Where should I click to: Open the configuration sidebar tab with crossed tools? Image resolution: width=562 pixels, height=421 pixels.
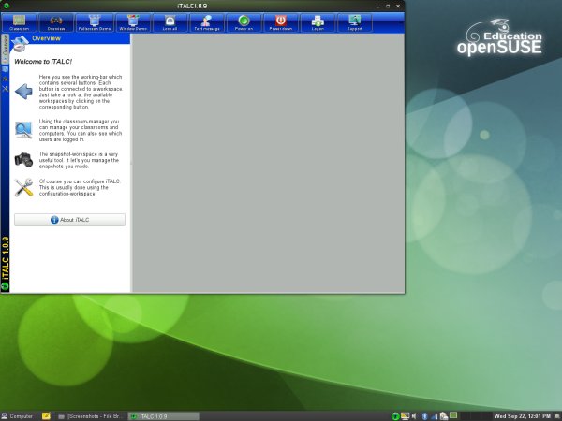coord(5,88)
